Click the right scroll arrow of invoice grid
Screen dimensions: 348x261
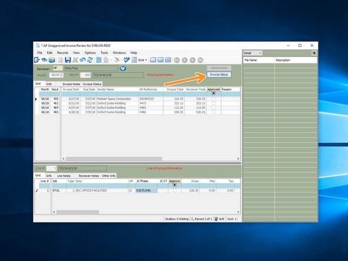click(x=238, y=159)
